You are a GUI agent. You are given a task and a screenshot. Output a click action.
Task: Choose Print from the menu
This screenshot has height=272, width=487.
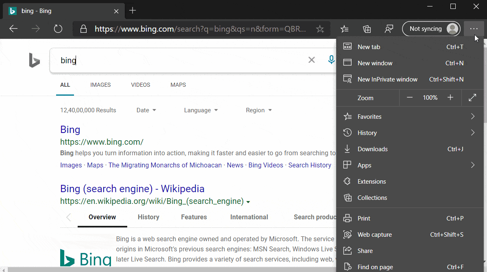[410, 218]
